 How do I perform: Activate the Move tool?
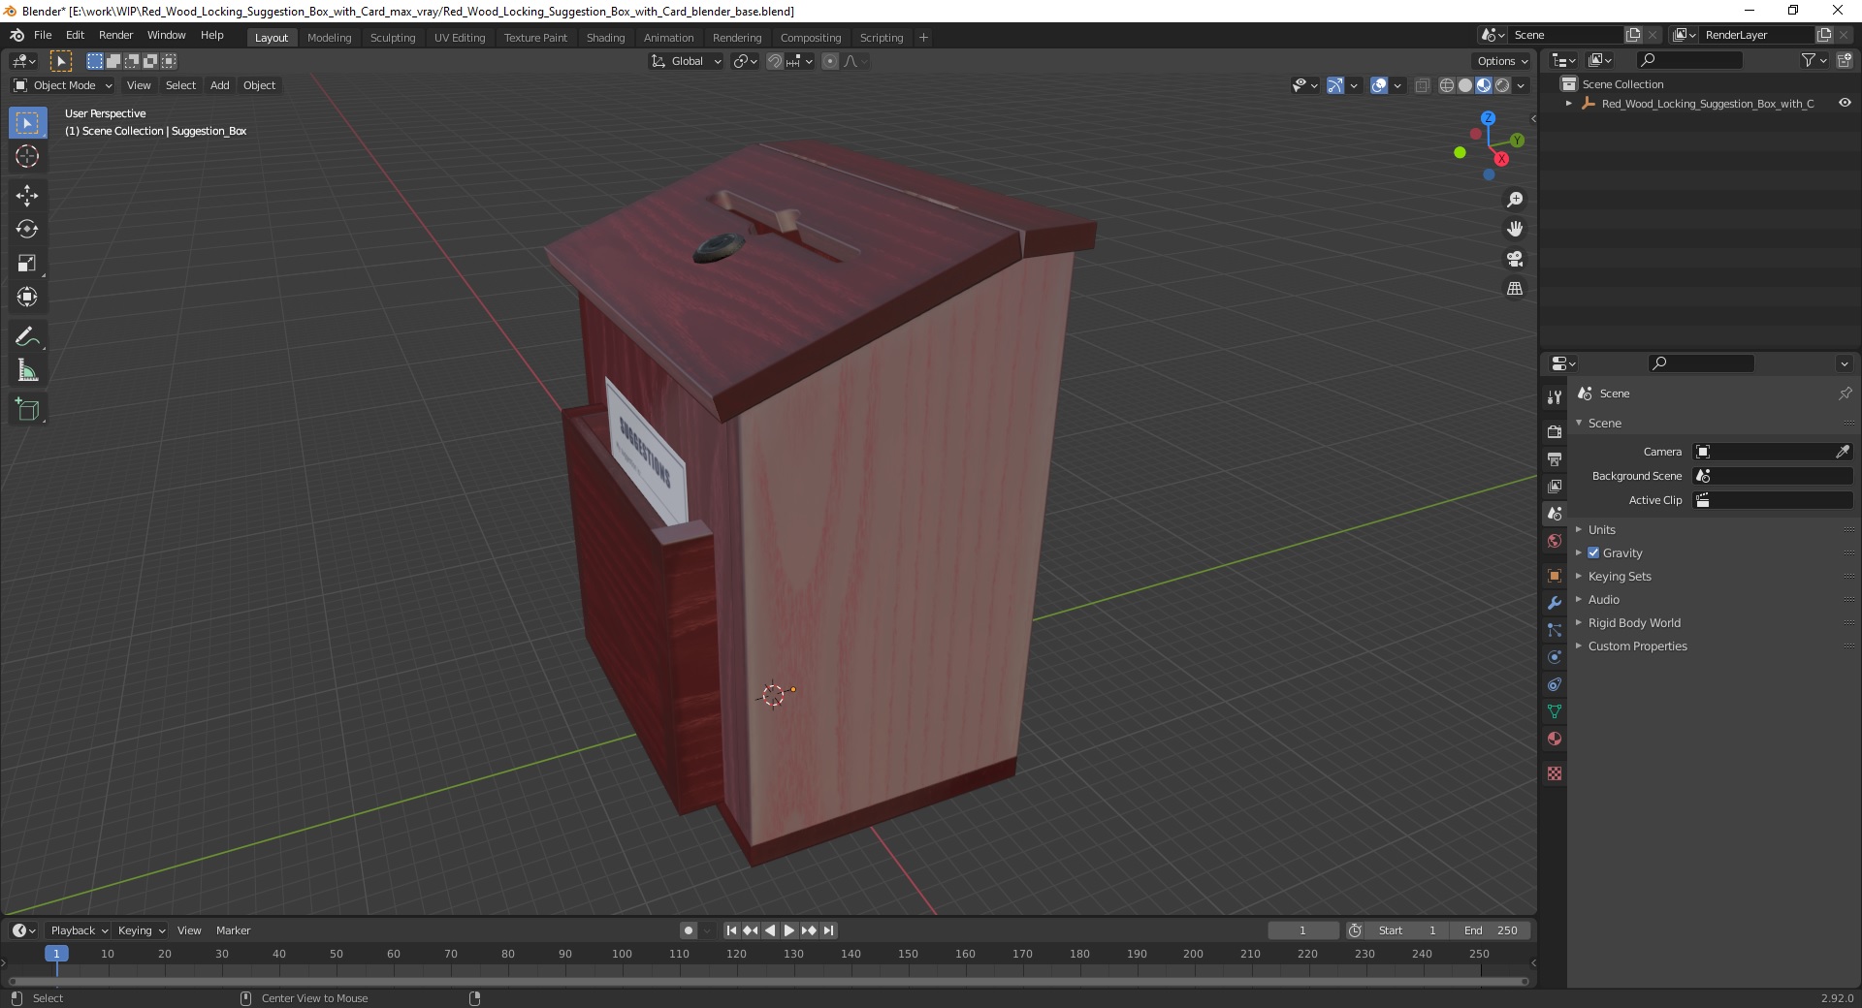click(x=27, y=195)
